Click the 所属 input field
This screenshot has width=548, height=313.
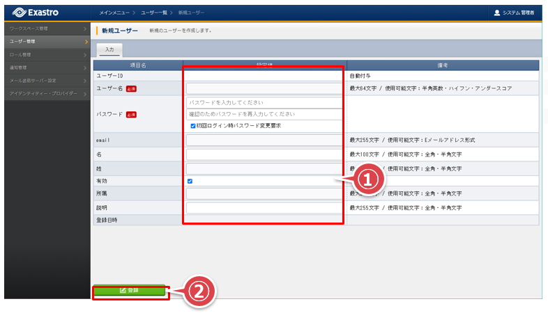point(265,194)
